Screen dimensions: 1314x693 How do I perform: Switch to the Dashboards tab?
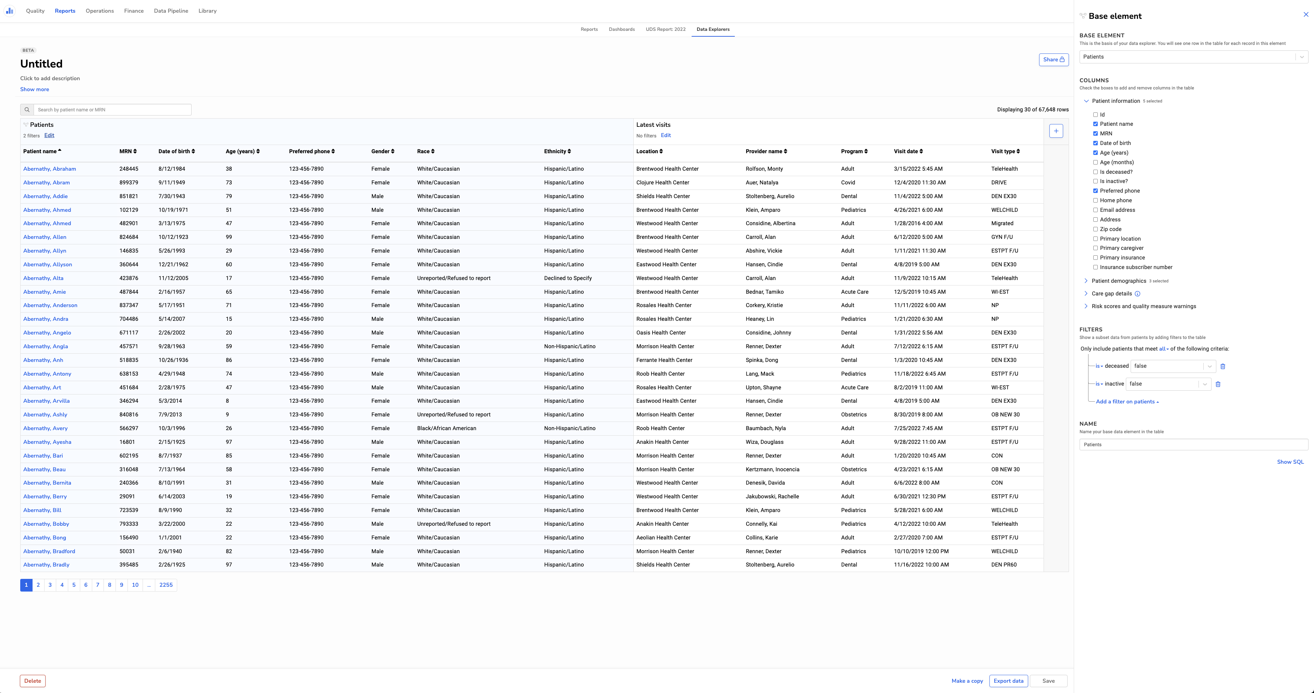tap(621, 29)
